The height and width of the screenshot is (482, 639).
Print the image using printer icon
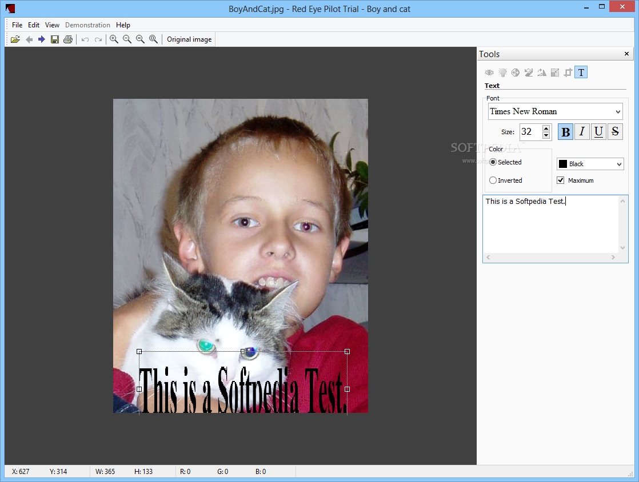(x=68, y=39)
